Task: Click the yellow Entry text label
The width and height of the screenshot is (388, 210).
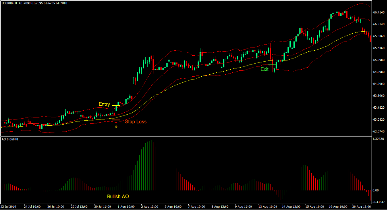Action: (104, 104)
